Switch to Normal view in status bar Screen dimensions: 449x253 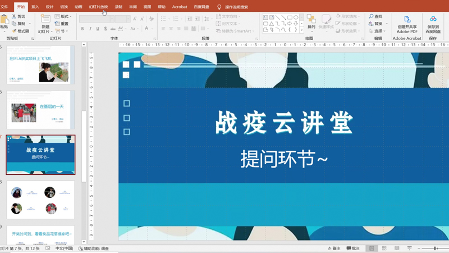pos(372,249)
